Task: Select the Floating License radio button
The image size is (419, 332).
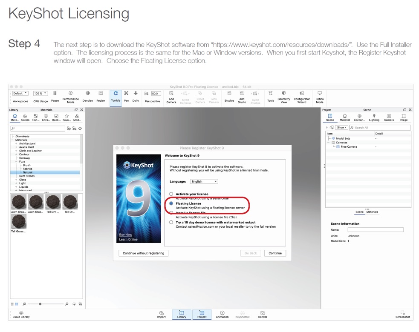Action: coord(171,203)
